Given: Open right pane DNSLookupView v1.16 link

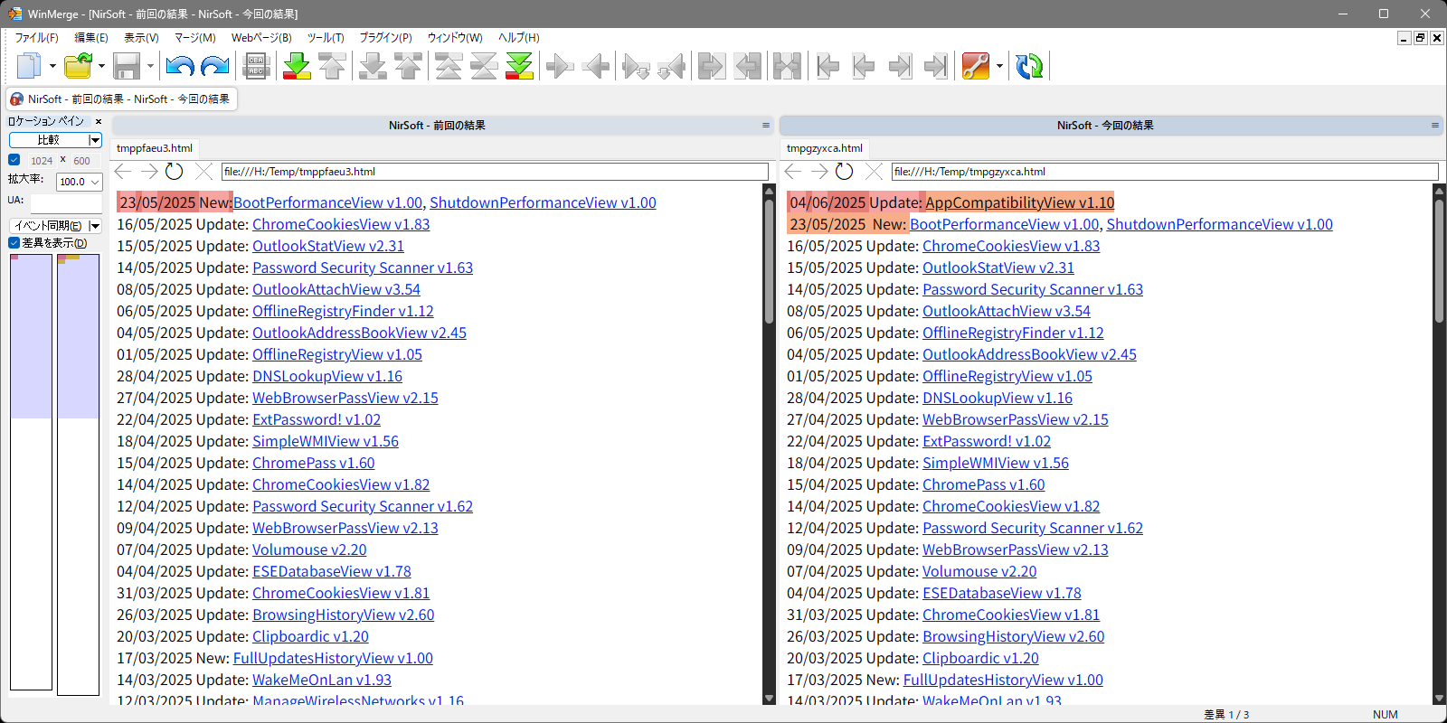Looking at the screenshot, I should (998, 398).
